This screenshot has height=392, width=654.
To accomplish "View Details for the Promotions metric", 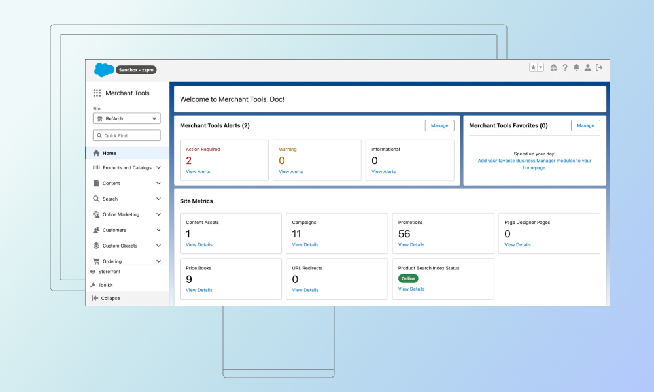I will (411, 244).
